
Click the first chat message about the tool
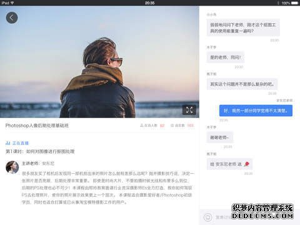243,27
